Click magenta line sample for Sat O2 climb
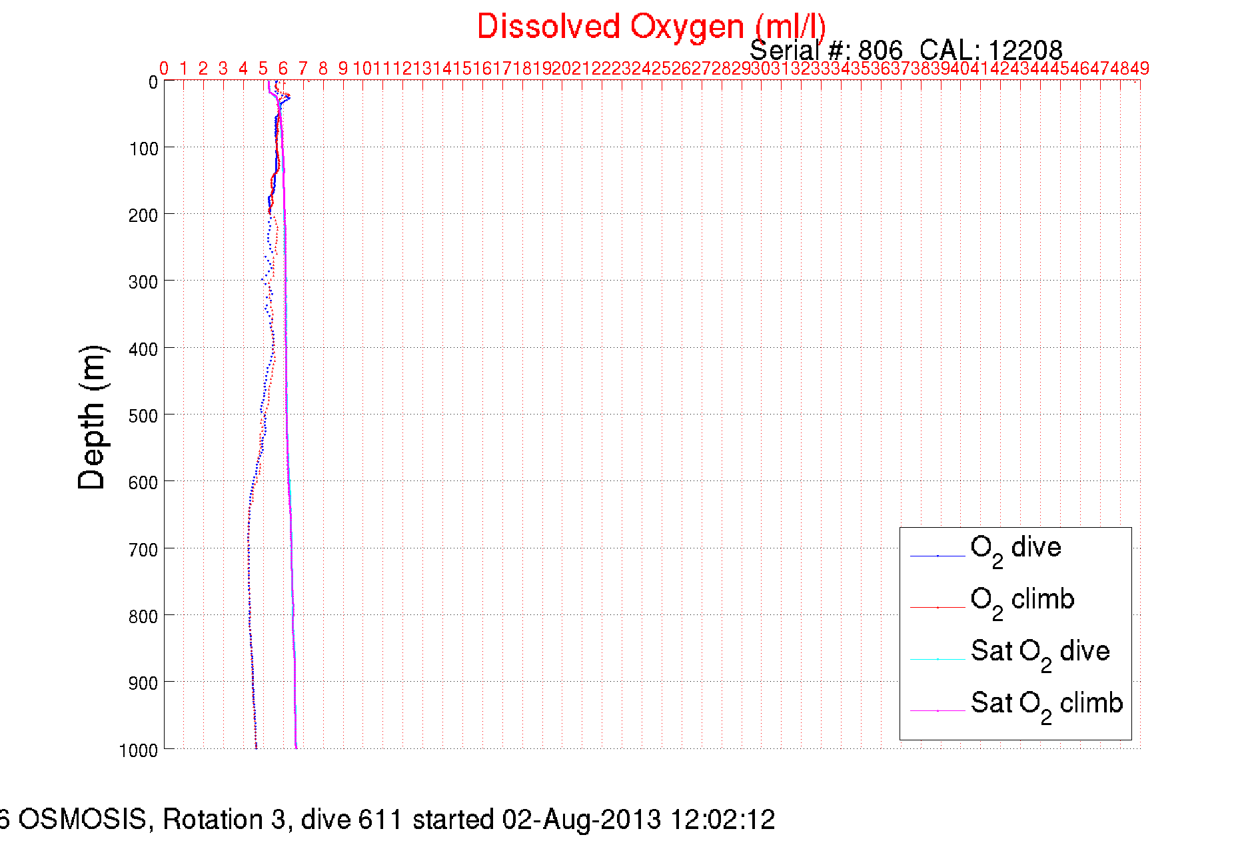This screenshot has height=841, width=1260. coord(938,711)
